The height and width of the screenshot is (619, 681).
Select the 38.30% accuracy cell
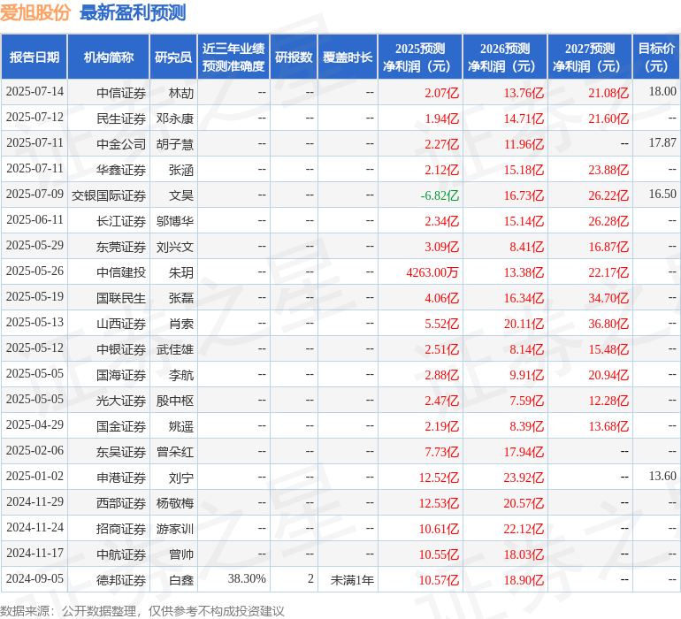click(247, 579)
